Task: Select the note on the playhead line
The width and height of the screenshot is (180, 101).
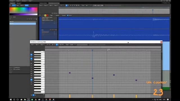Action: [93, 78]
